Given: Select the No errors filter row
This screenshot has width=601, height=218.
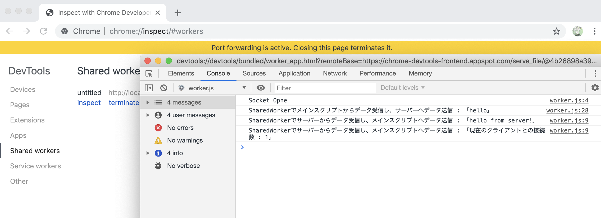Looking at the screenshot, I should pyautogui.click(x=188, y=128).
